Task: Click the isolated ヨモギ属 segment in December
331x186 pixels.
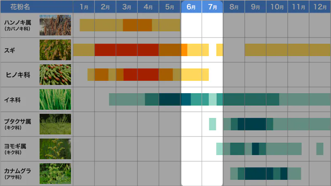Action: pos(320,149)
